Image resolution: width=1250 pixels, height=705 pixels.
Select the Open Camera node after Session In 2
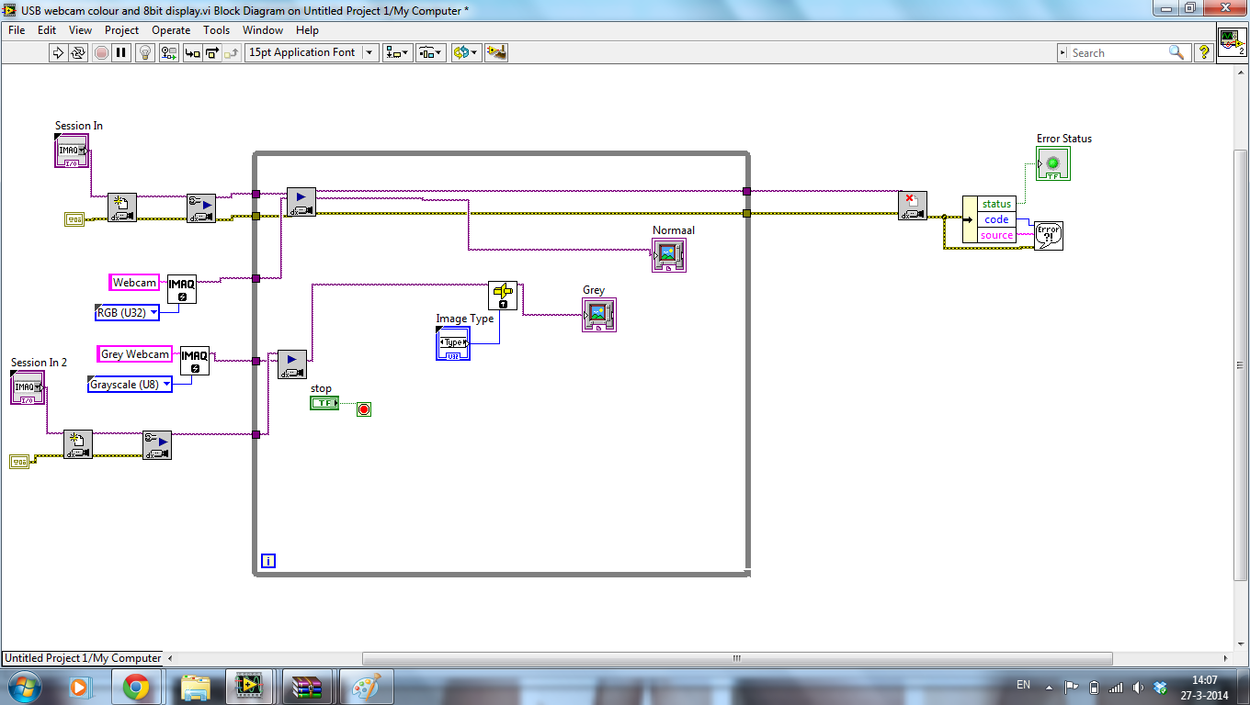[78, 445]
